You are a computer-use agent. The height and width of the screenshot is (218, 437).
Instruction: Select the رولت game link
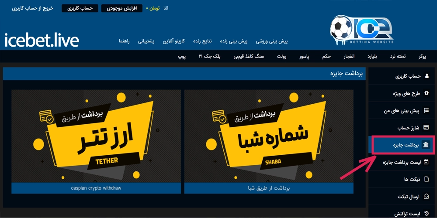[x=282, y=57]
